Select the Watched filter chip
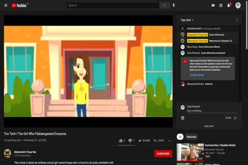The image size is (248, 165). (x=191, y=137)
